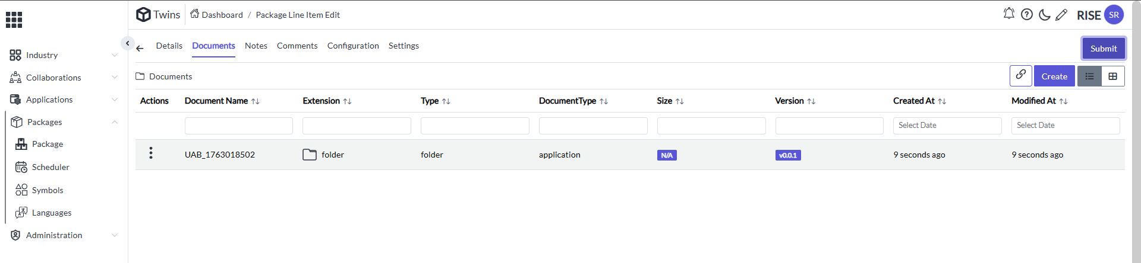Sort by DocumentType column arrows
Screen dimensions: 1141x263
point(604,101)
